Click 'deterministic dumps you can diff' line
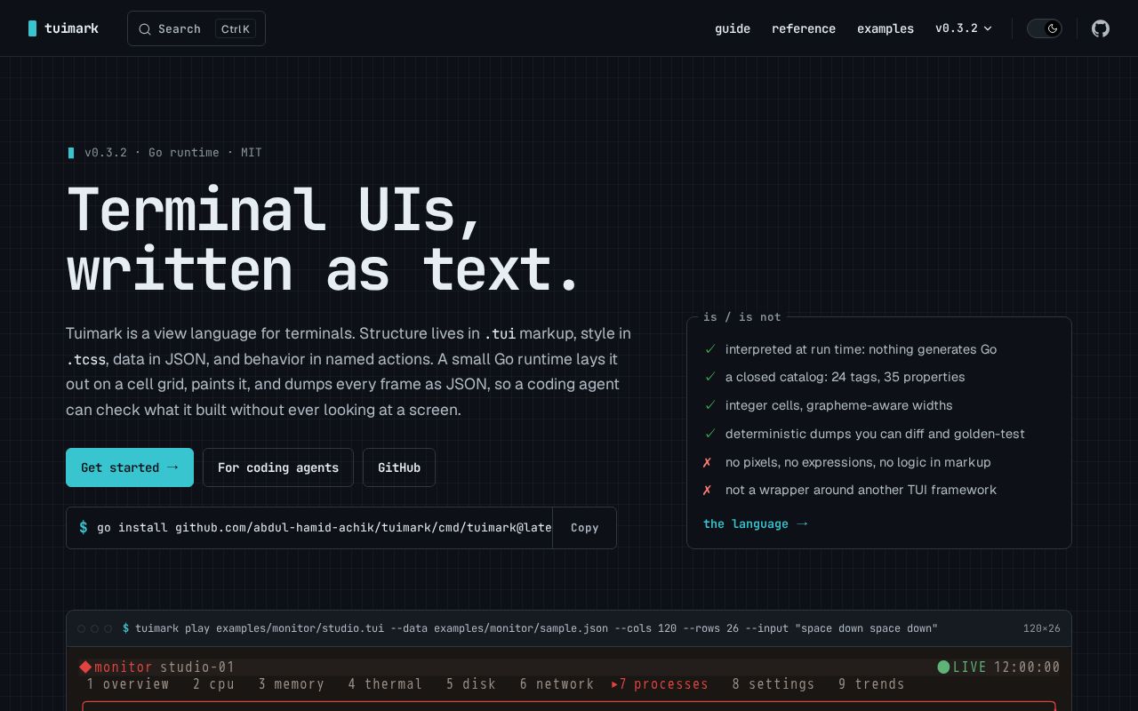 click(875, 434)
